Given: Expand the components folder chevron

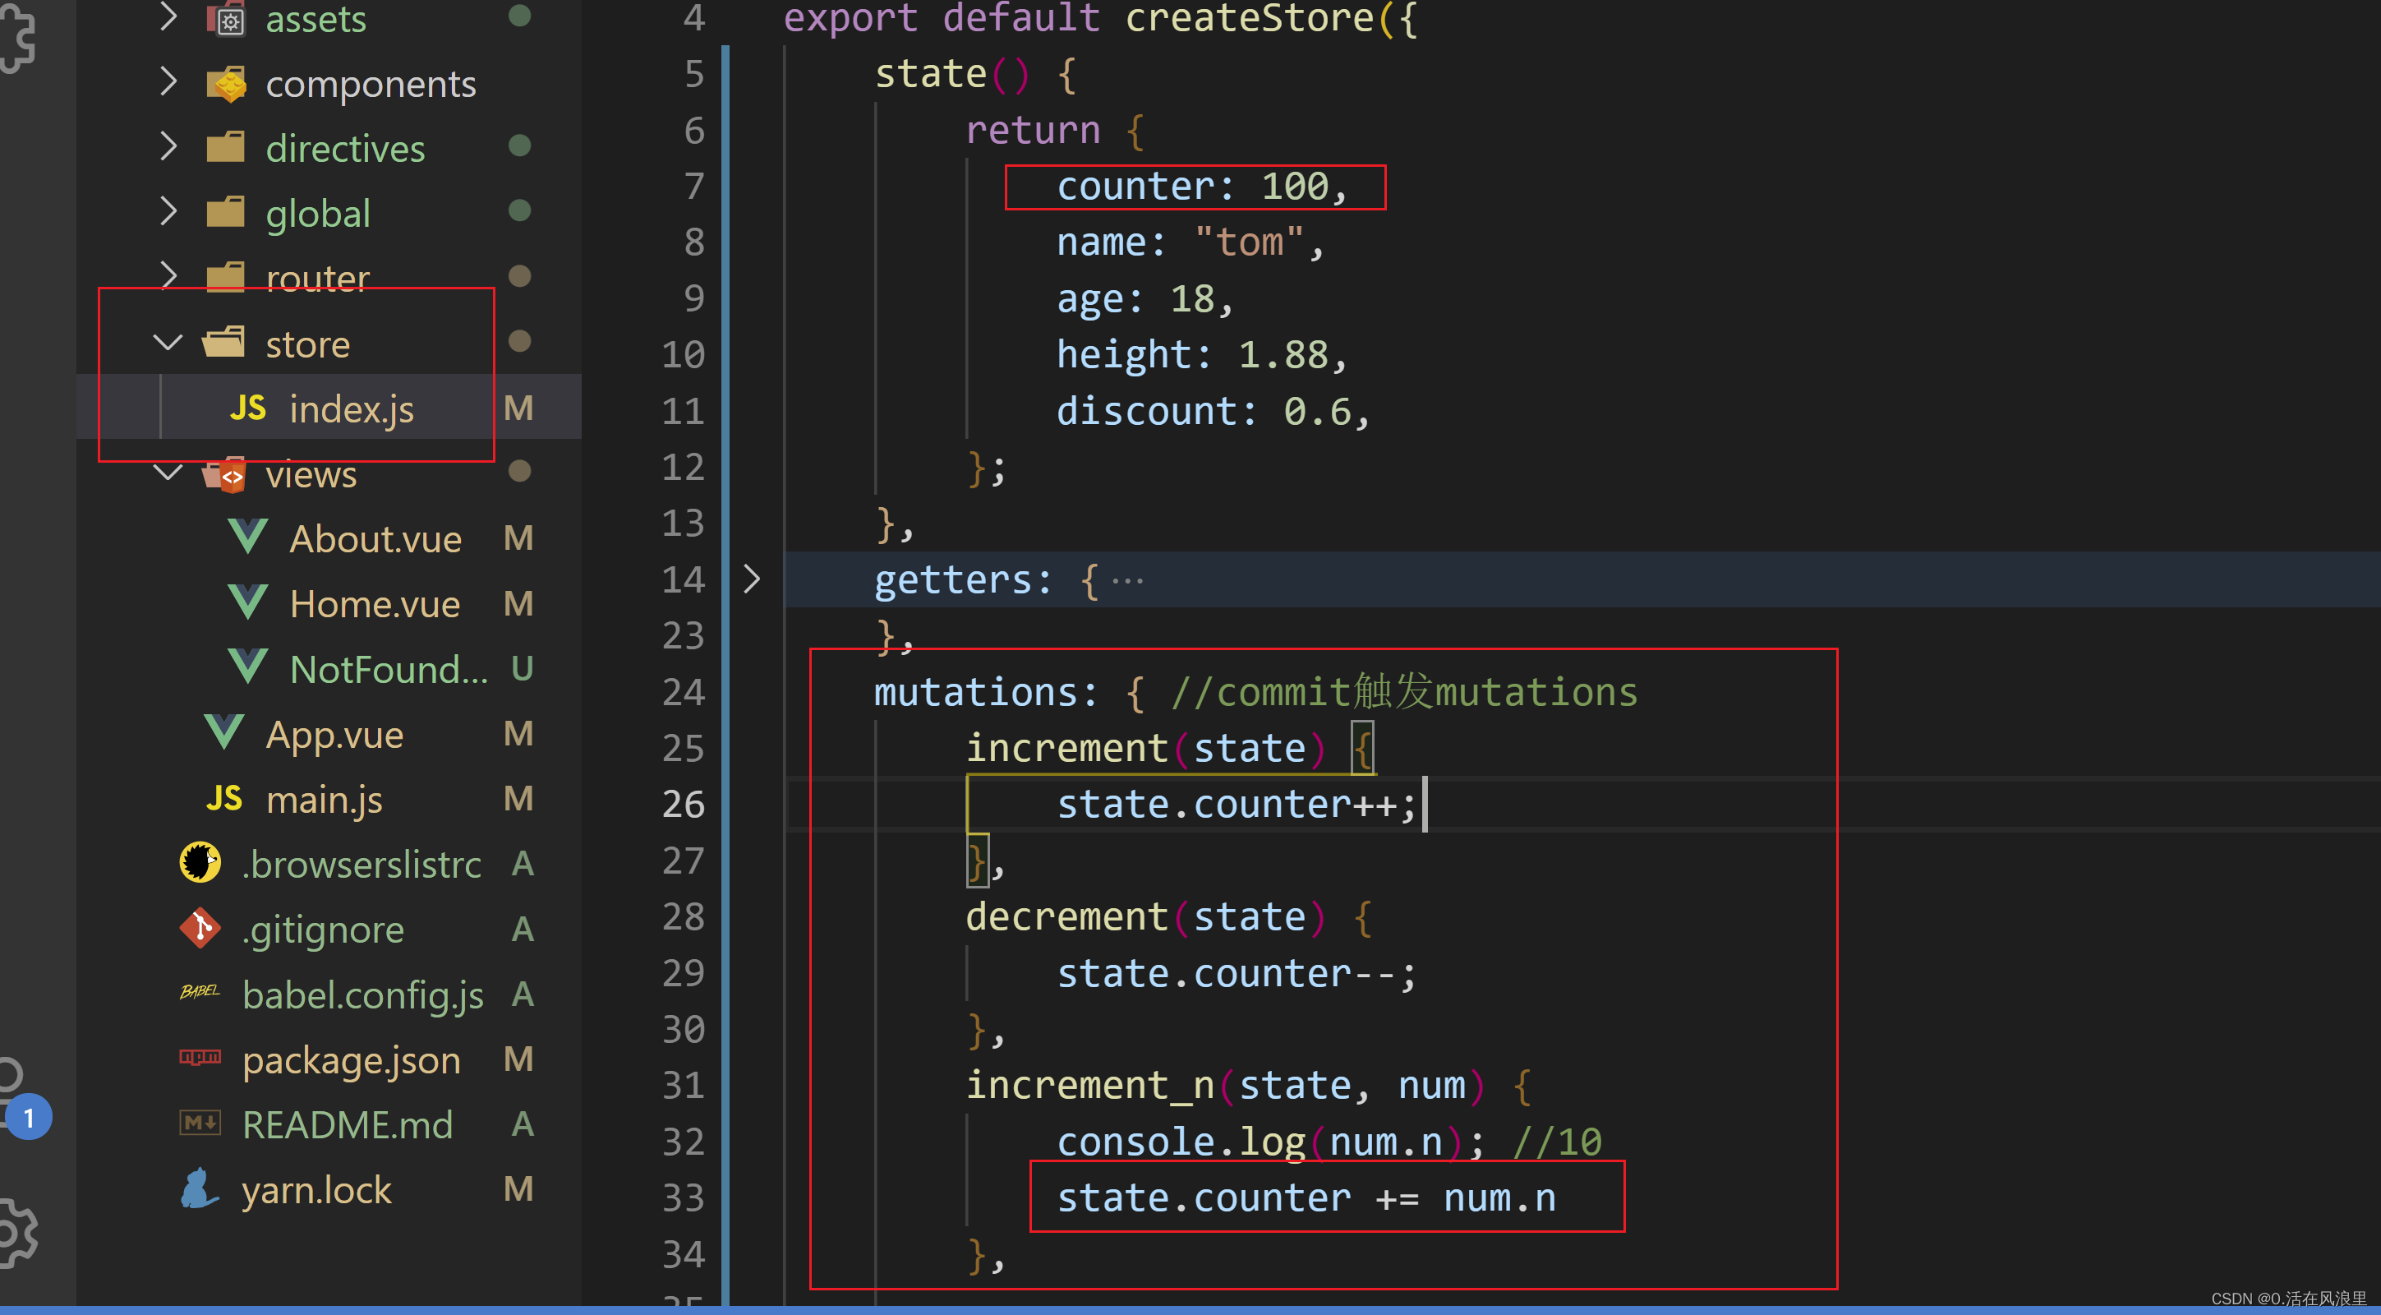Looking at the screenshot, I should pyautogui.click(x=168, y=82).
